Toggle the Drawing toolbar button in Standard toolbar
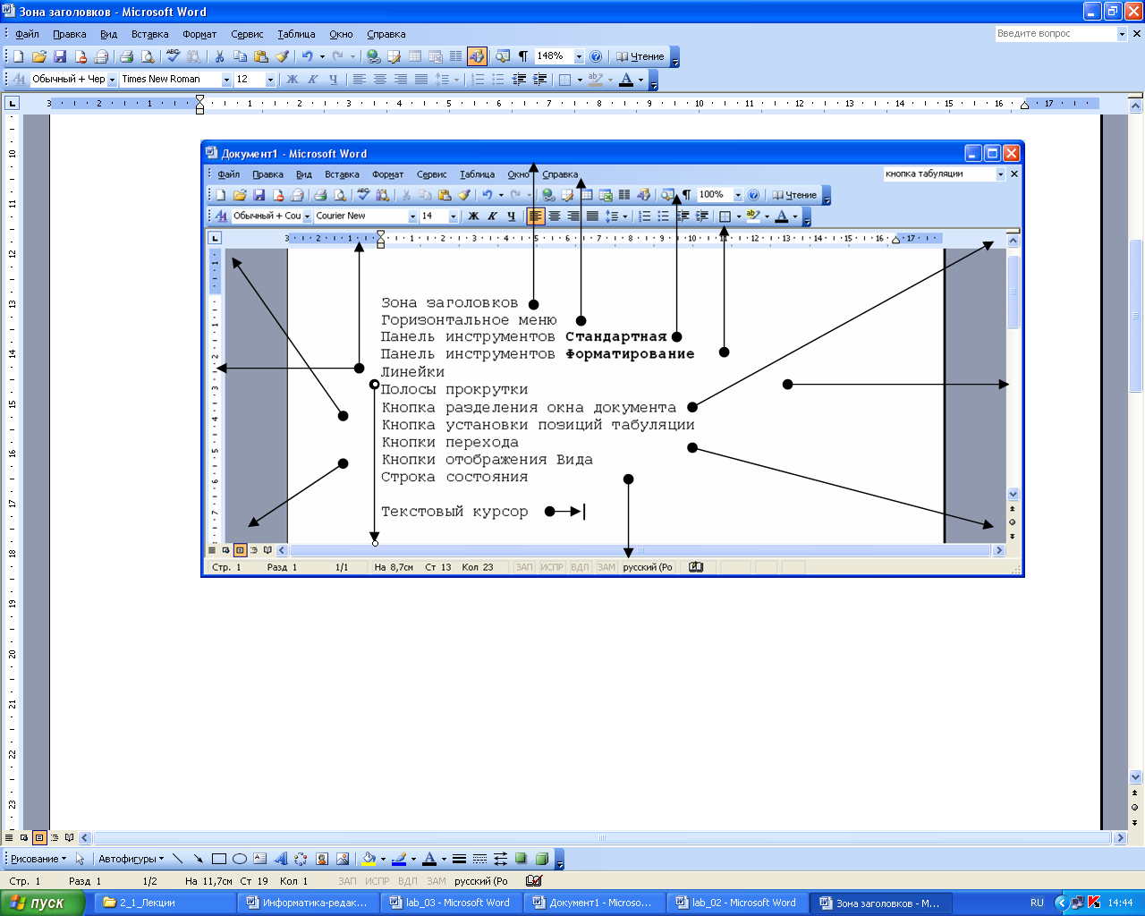Viewport: 1145px width, 916px height. [477, 56]
